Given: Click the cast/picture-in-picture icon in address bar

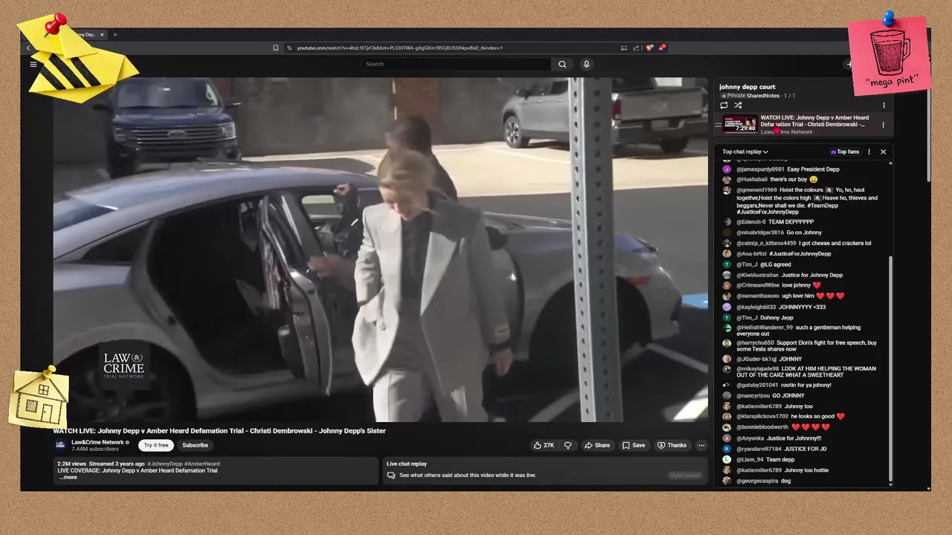Looking at the screenshot, I should pyautogui.click(x=624, y=48).
